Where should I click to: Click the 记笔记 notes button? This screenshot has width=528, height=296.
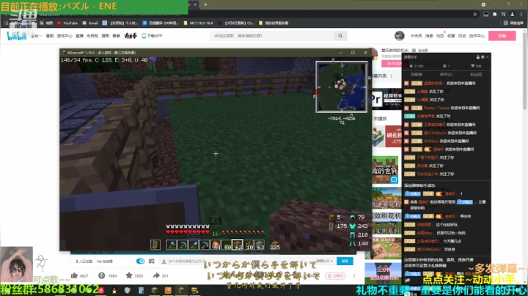coord(335,275)
